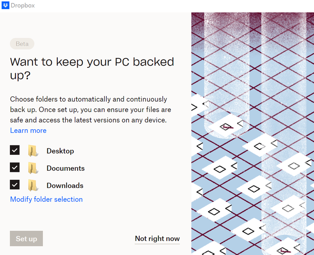
Task: Click the Dropbox logo in title bar
Action: [x=6, y=6]
